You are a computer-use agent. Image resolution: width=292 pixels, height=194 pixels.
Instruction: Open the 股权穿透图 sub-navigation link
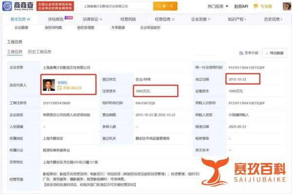pos(86,28)
